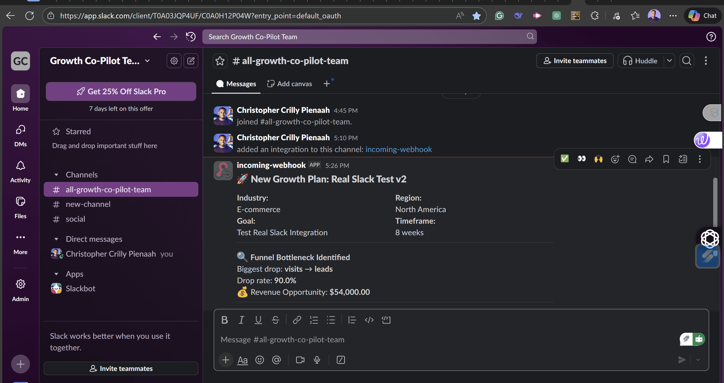Toggle bulleted list formatting
724x383 pixels.
coord(331,320)
